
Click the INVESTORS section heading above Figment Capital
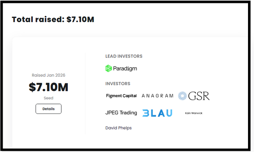tap(118, 84)
